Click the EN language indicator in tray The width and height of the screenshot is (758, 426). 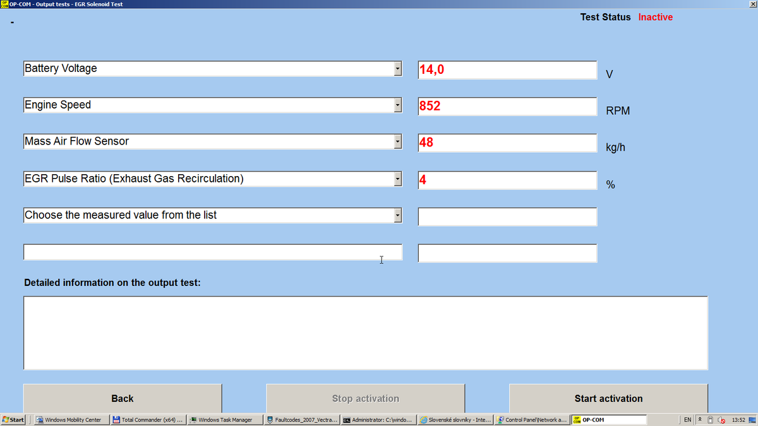[x=687, y=420]
